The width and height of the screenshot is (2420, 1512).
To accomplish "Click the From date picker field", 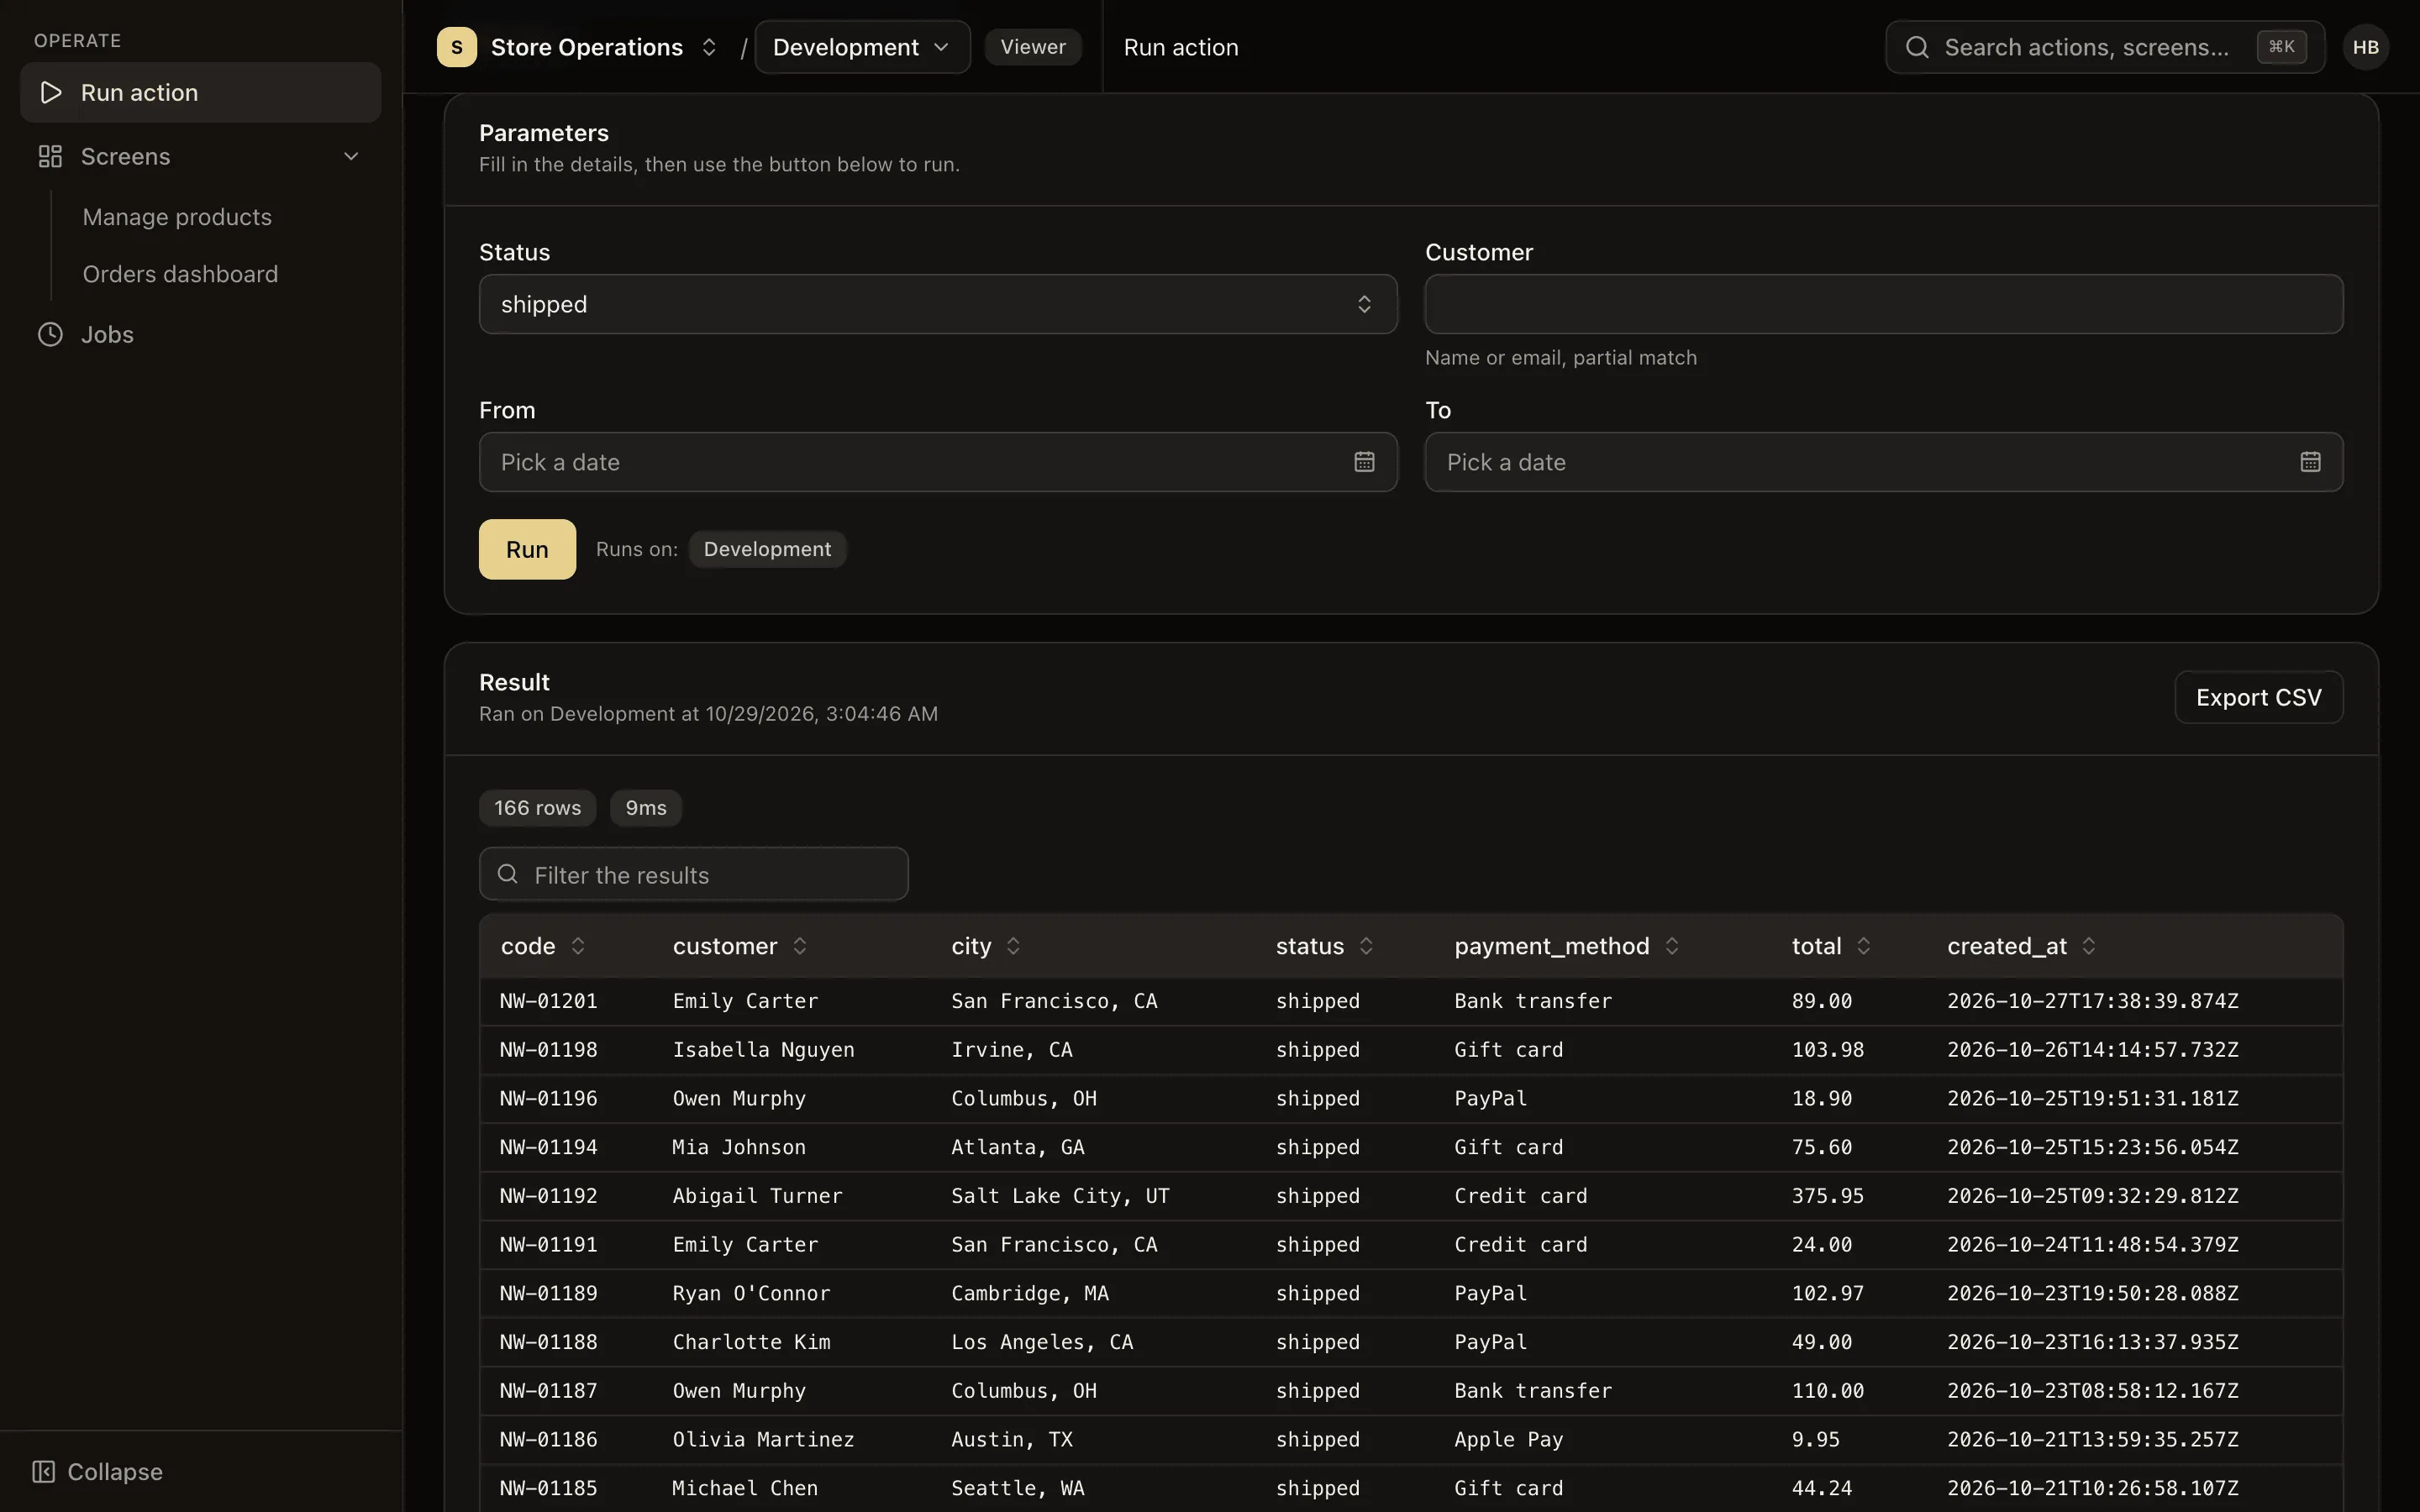I will click(x=938, y=462).
